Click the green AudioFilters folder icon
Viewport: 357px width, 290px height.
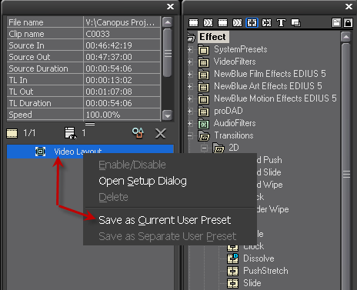[x=204, y=123]
